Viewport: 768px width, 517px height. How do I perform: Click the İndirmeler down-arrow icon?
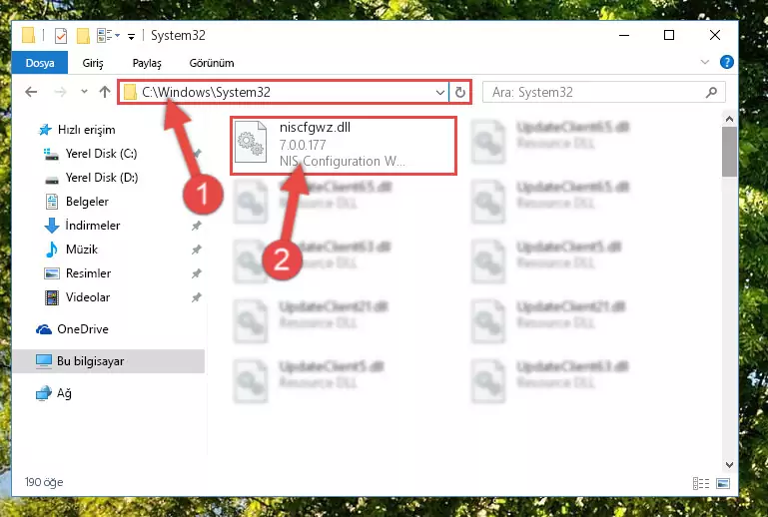coord(51,226)
